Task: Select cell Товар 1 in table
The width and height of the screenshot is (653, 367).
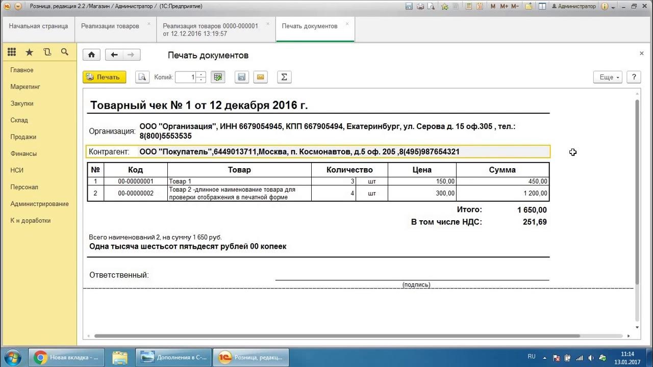Action: click(239, 181)
